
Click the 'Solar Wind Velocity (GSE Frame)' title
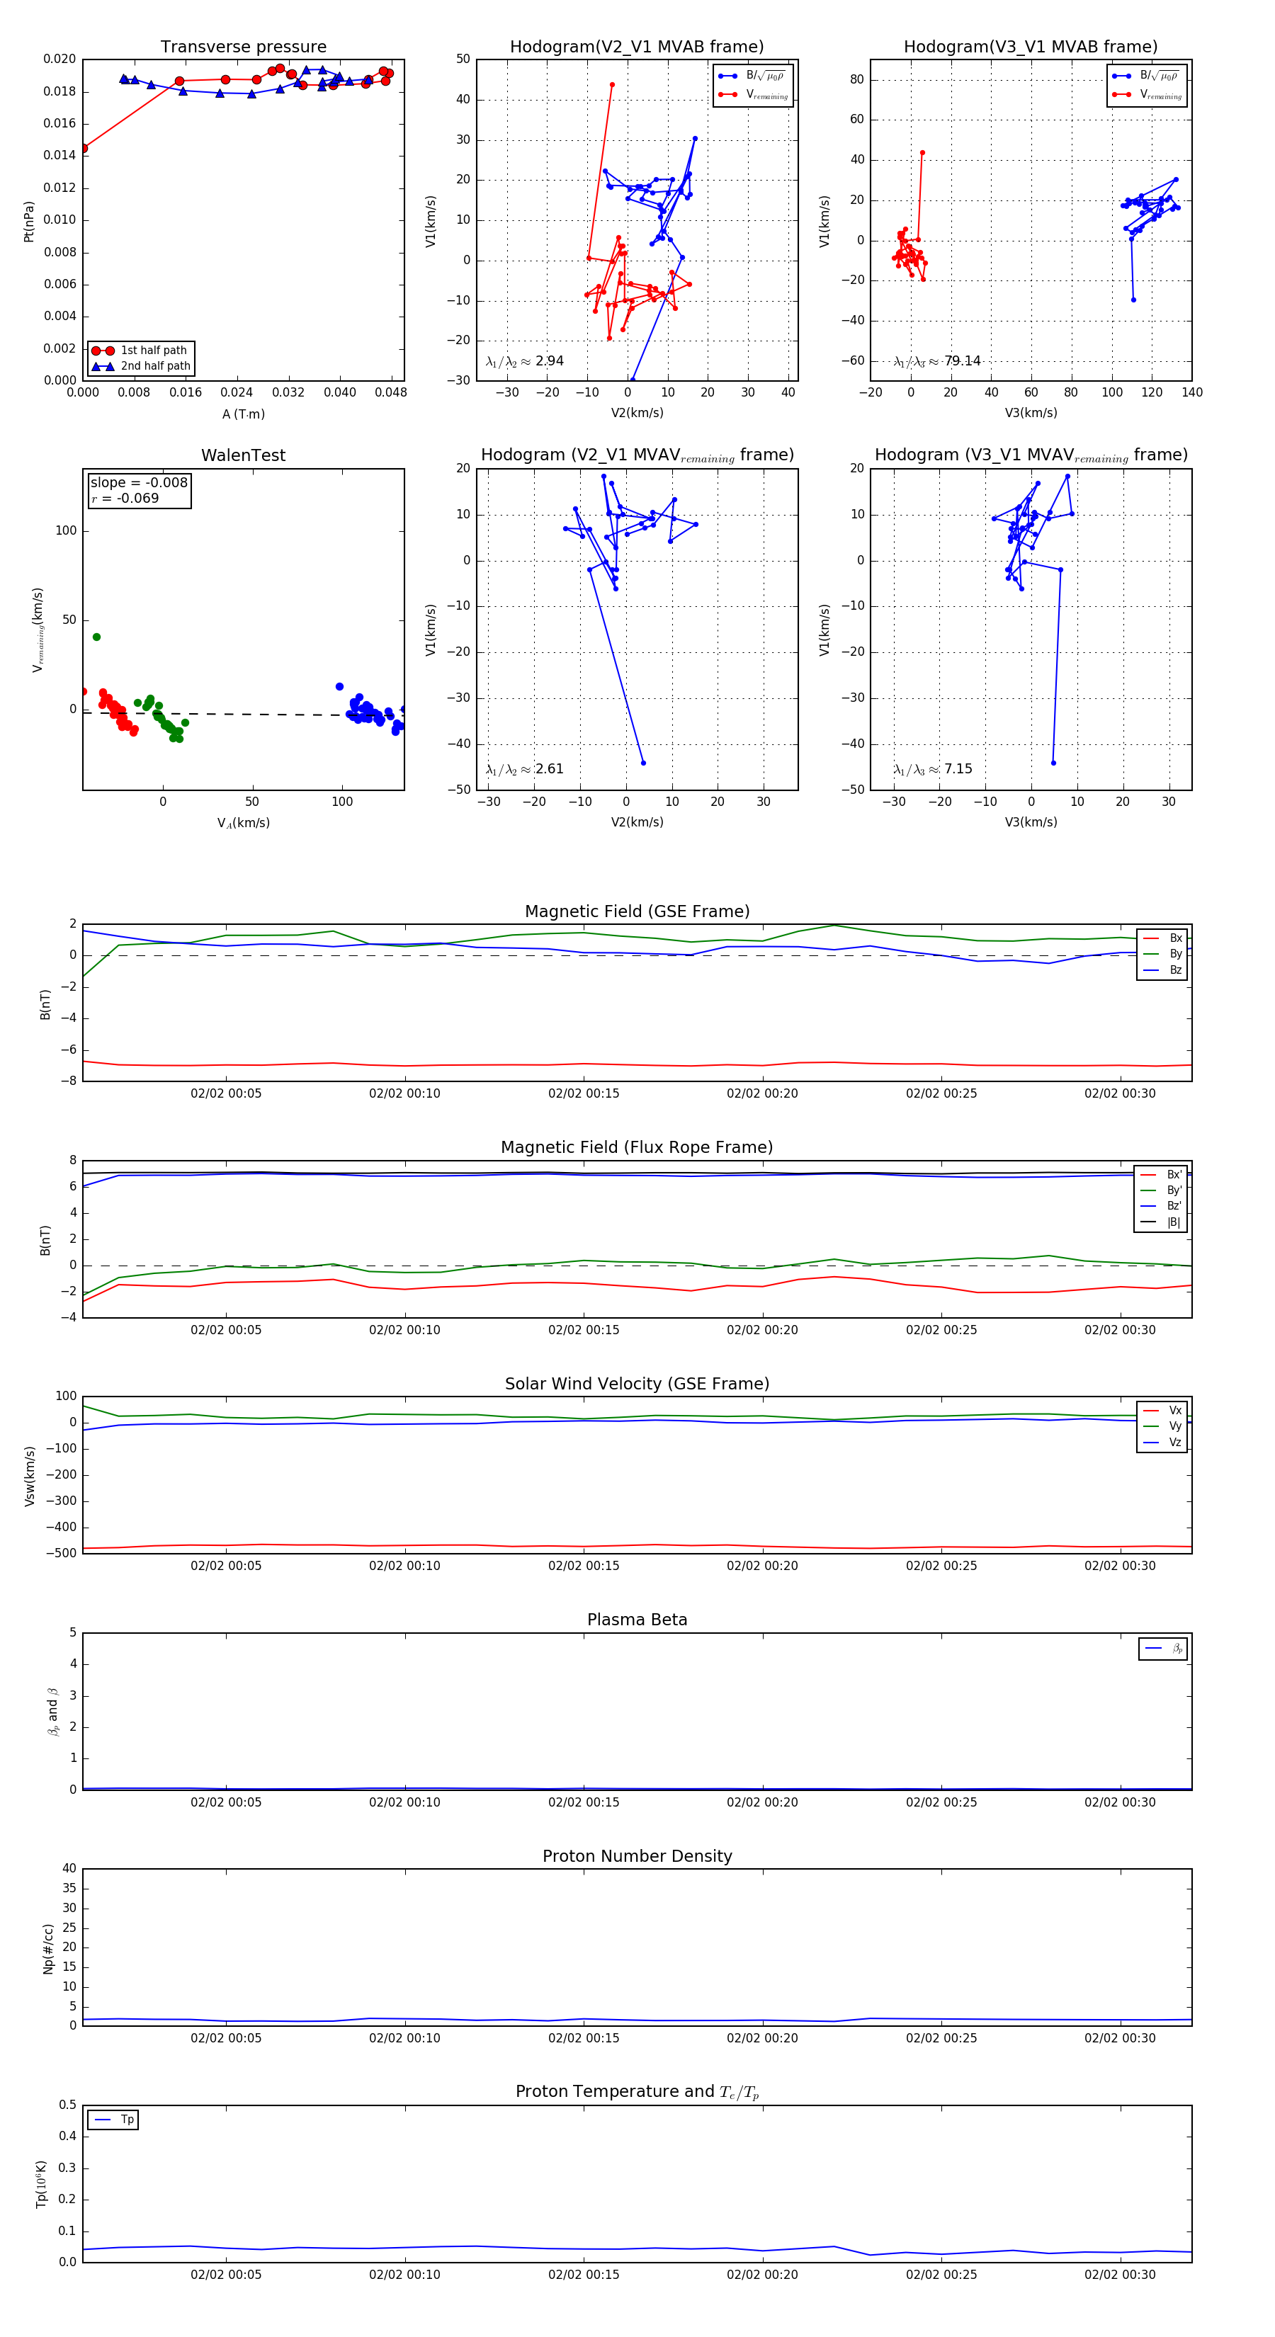(x=637, y=1384)
